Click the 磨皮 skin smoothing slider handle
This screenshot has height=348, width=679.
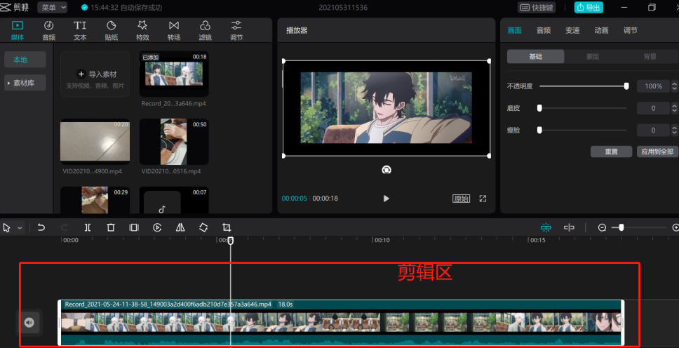point(539,108)
